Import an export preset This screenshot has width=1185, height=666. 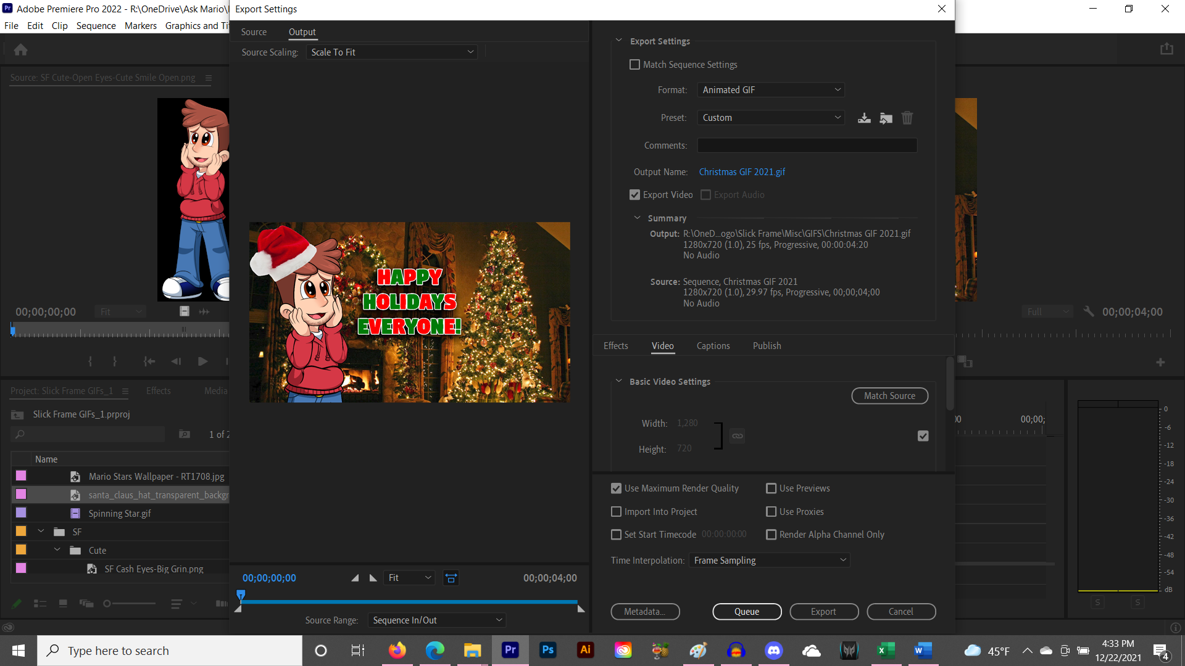click(886, 117)
